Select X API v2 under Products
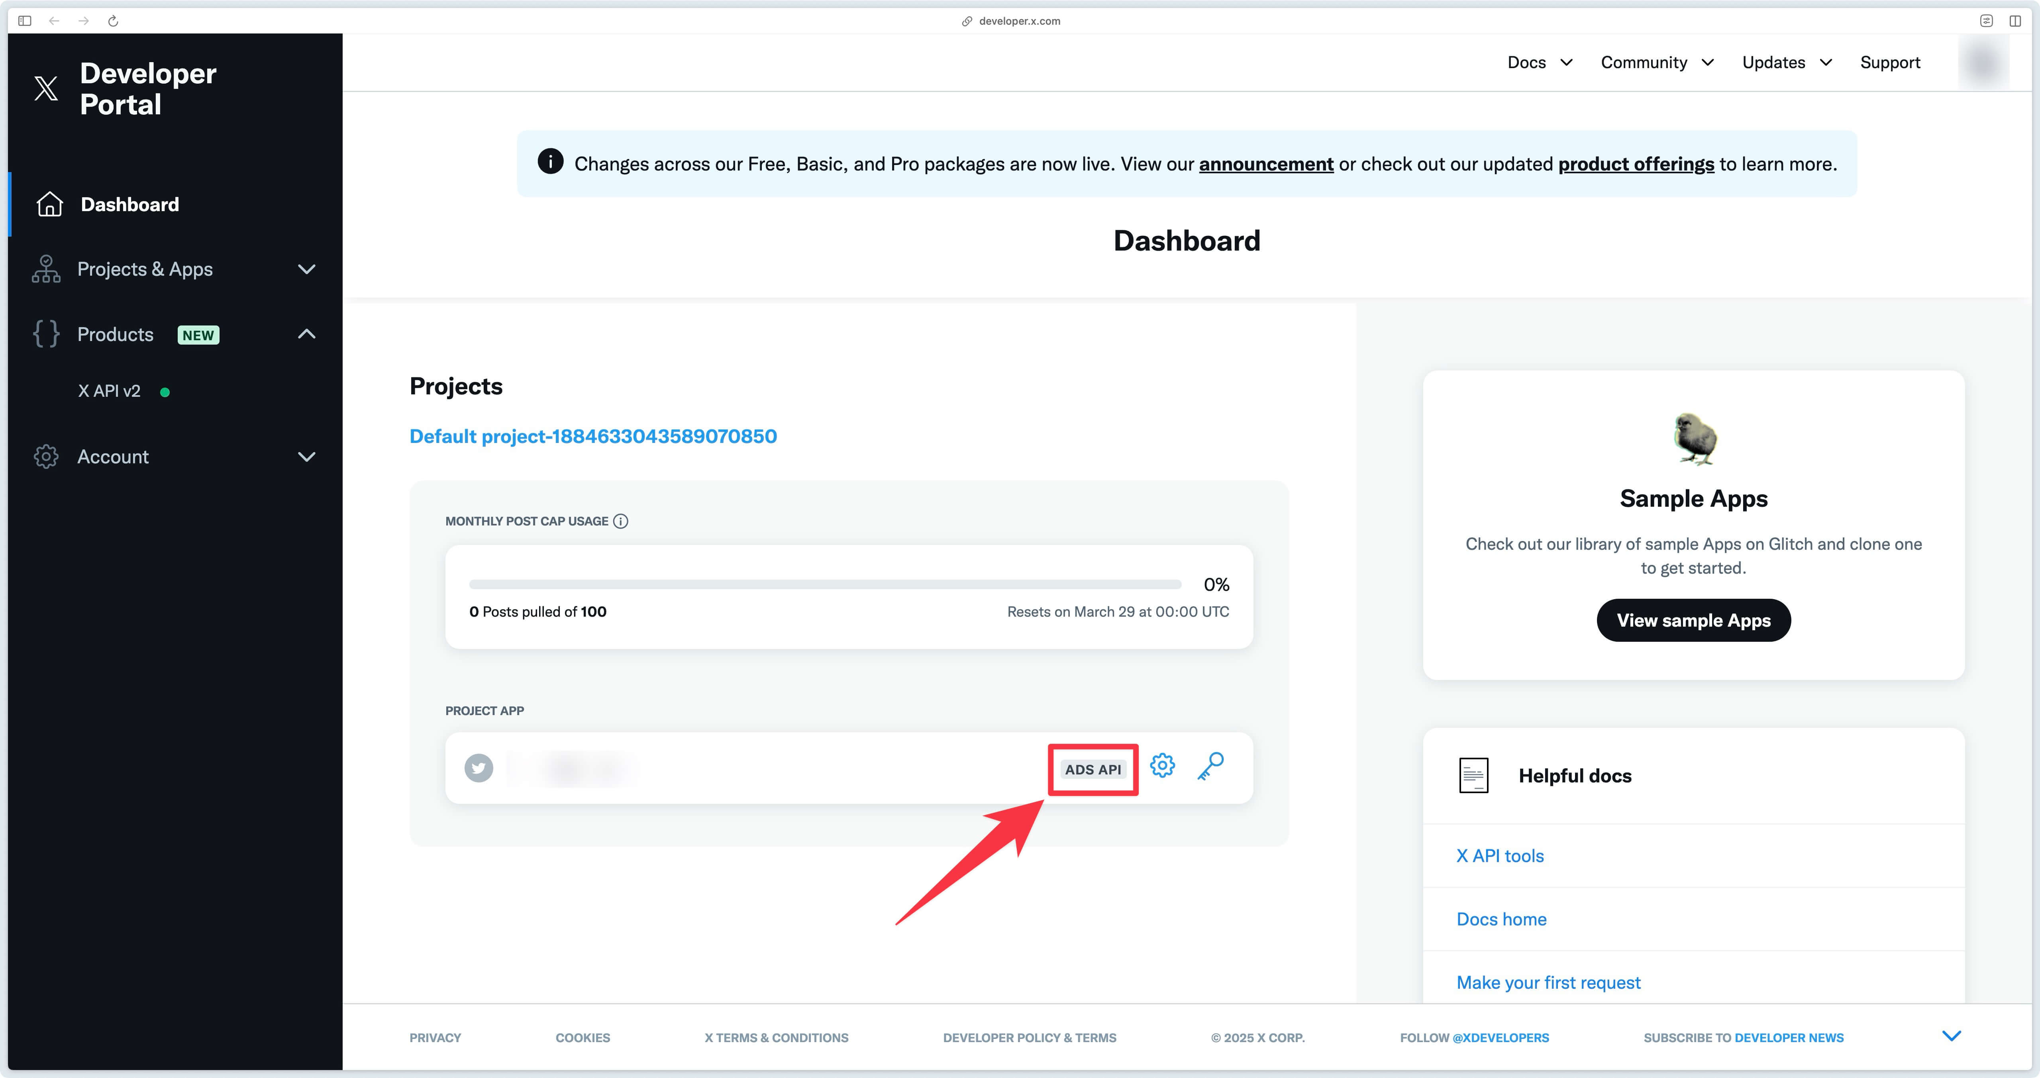Screen dimensions: 2040x1078 (109, 391)
